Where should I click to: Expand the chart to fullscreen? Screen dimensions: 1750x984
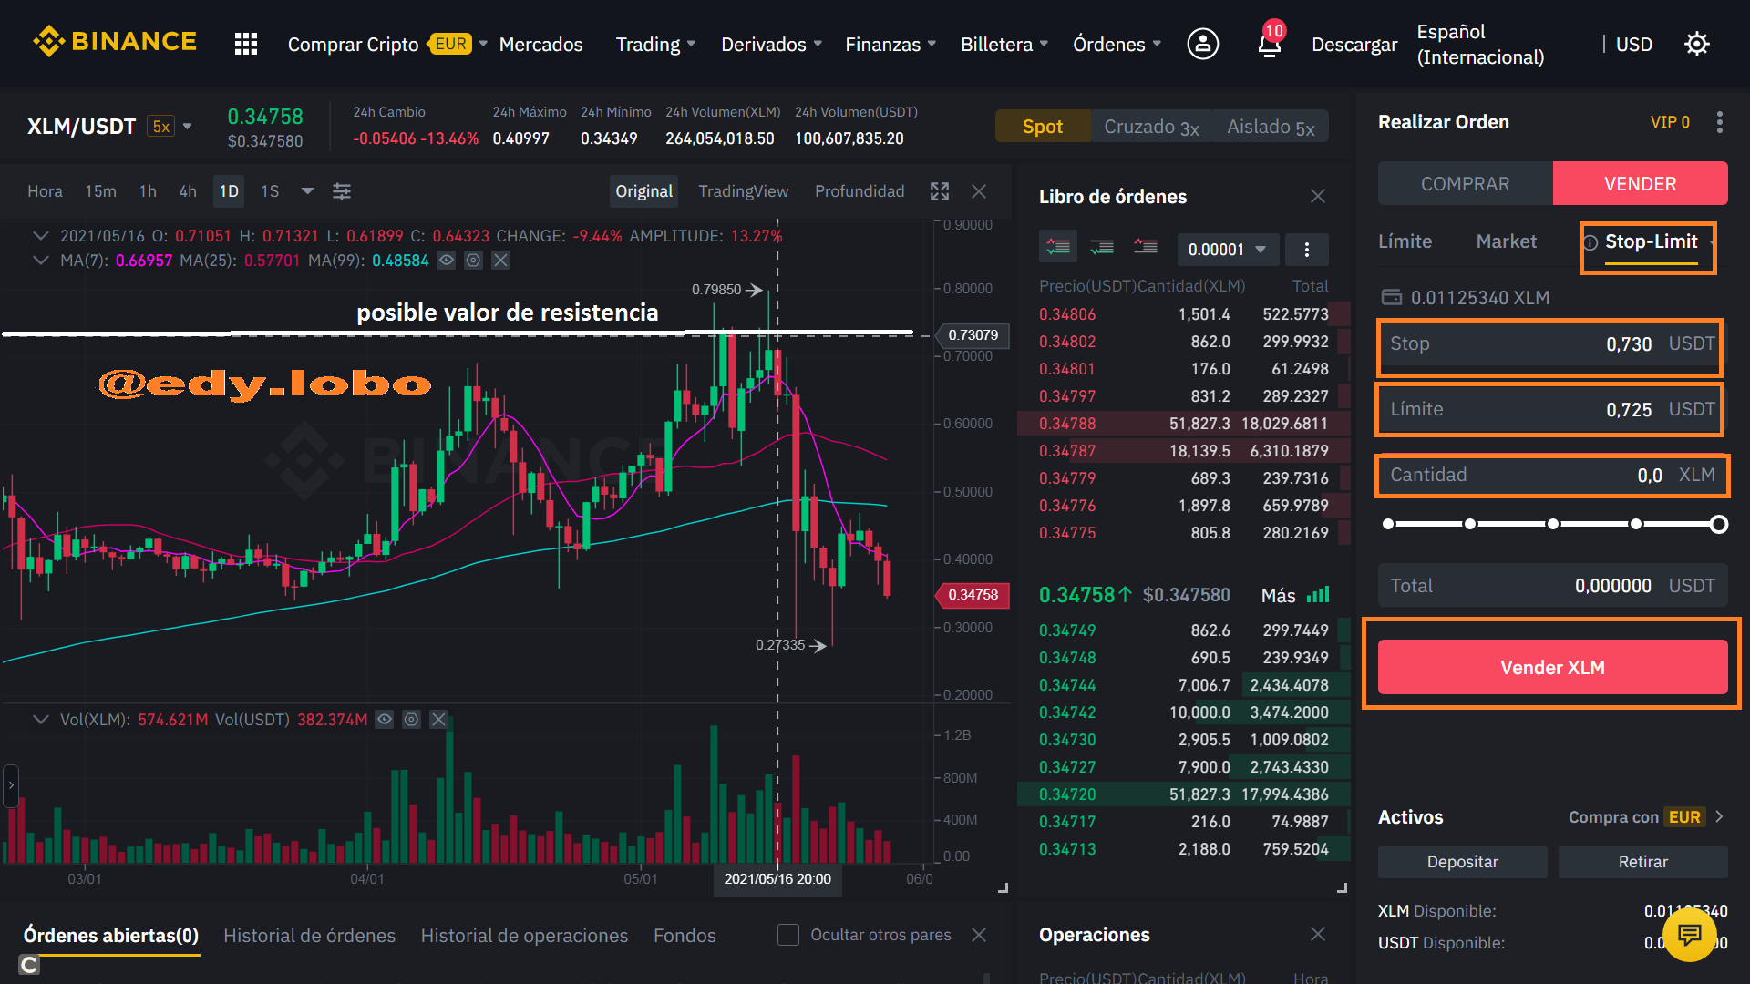[x=940, y=191]
